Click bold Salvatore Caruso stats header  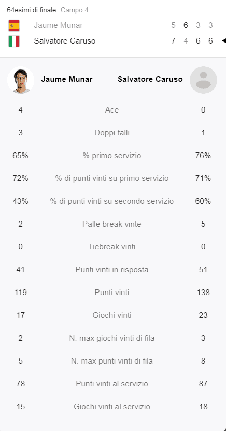coord(150,79)
